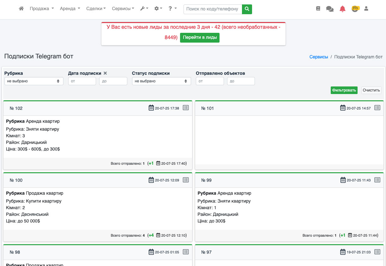Clear the Дата подписки filter with the ✕
The width and height of the screenshot is (386, 266).
[105, 73]
